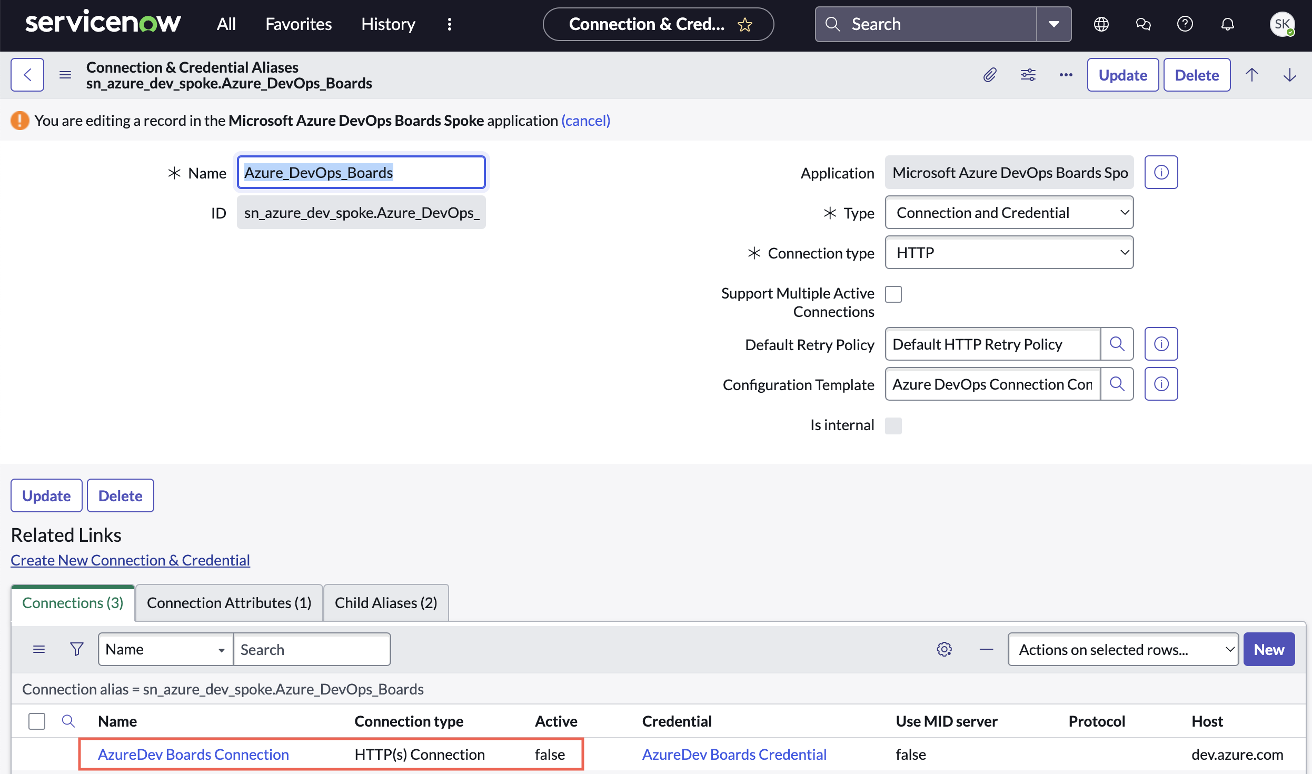
Task: Look up Default Retry Policy magnifier
Action: click(1117, 344)
